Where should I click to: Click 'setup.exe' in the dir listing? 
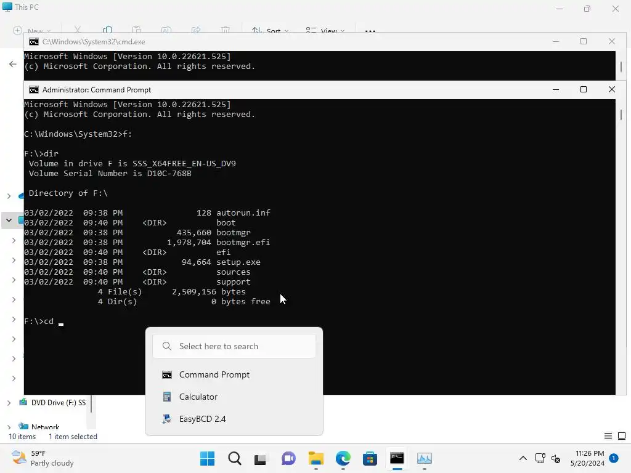238,262
